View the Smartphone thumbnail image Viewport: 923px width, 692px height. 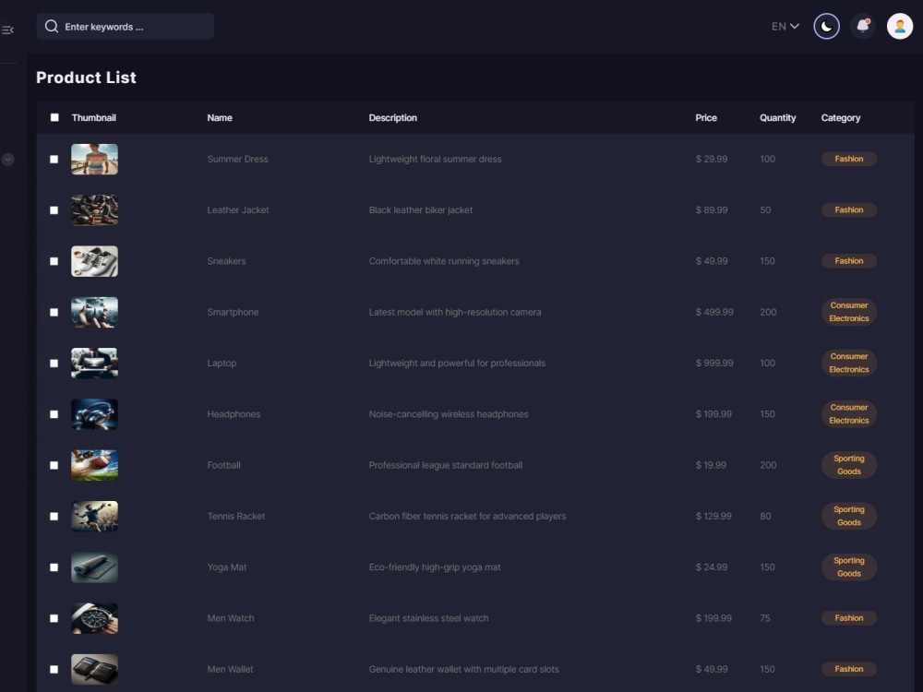pos(94,313)
